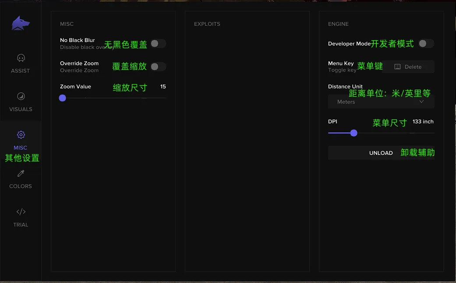Click the chevron arrow in Distance Unit box

421,101
